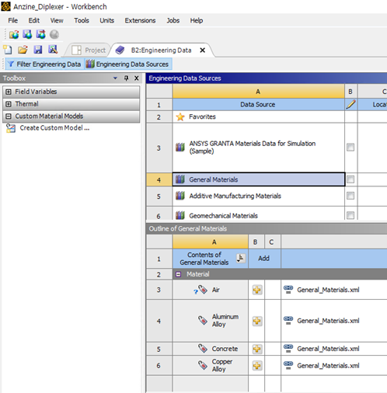The height and width of the screenshot is (393, 387).
Task: Open the Units menu
Action: click(106, 20)
